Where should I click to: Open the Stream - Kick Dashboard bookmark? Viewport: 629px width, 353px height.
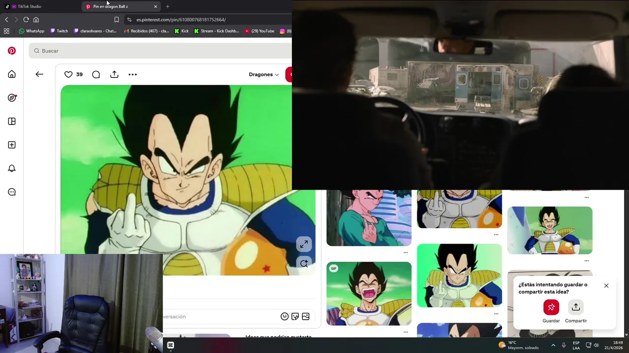click(x=217, y=31)
